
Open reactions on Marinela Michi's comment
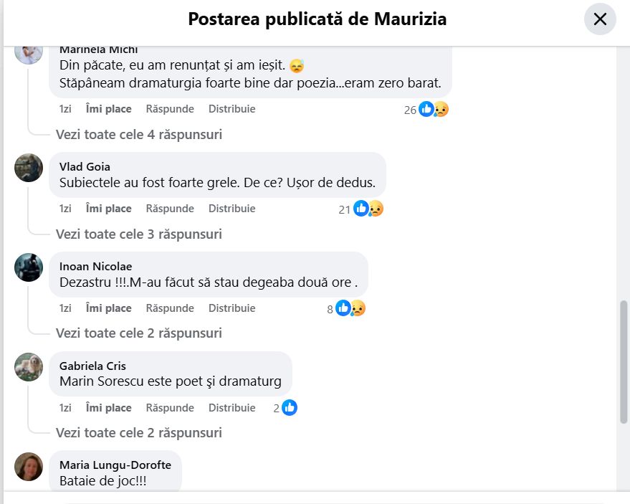(426, 109)
